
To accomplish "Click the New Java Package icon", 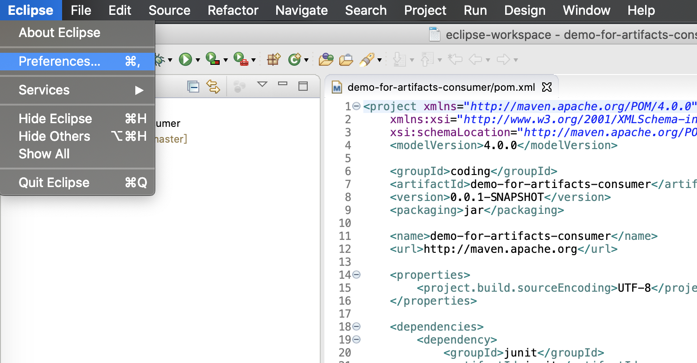I will (274, 59).
